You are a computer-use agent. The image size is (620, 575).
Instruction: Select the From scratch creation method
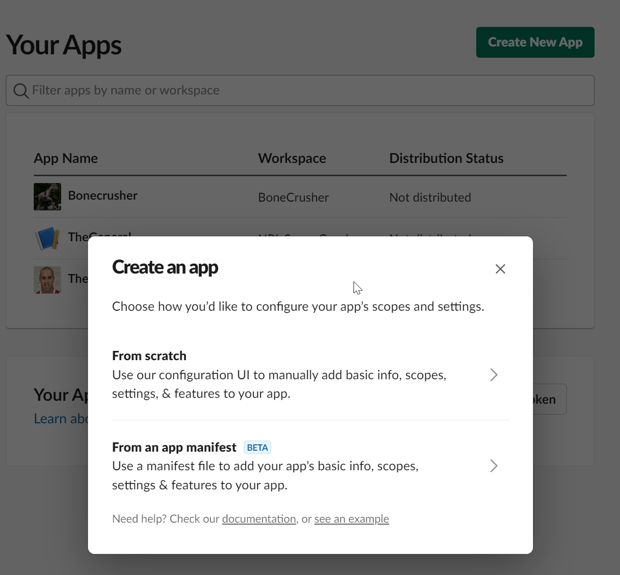coord(149,355)
